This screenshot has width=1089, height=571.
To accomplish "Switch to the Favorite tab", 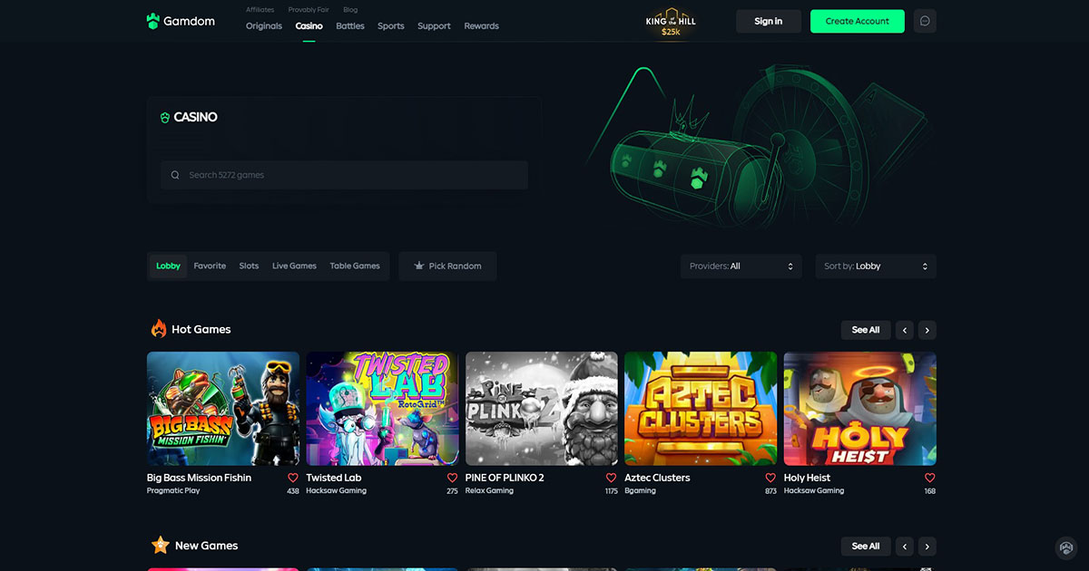I will tap(210, 266).
